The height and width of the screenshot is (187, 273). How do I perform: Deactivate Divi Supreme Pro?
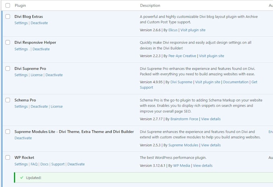[x=54, y=75]
